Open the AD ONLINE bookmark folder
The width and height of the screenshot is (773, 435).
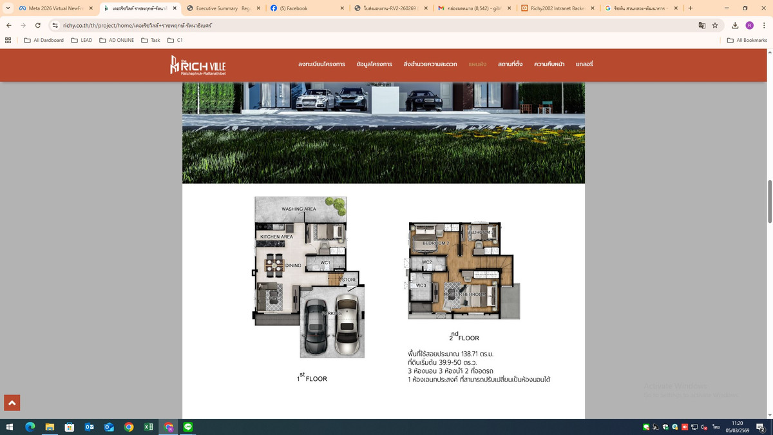pyautogui.click(x=117, y=40)
